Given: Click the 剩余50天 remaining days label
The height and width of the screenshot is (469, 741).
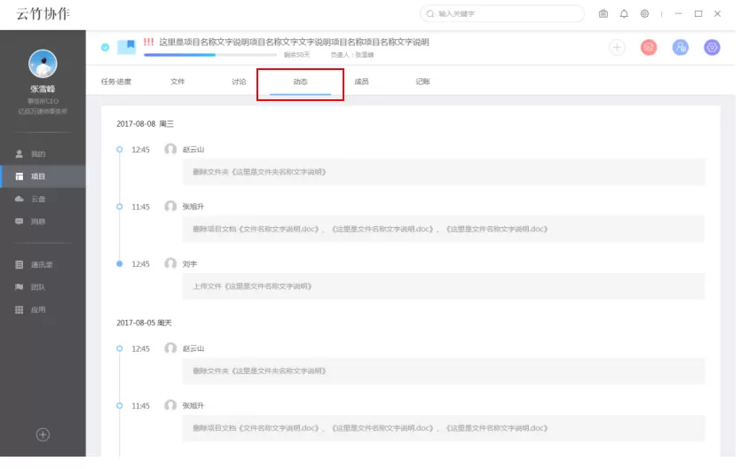Looking at the screenshot, I should pos(296,55).
